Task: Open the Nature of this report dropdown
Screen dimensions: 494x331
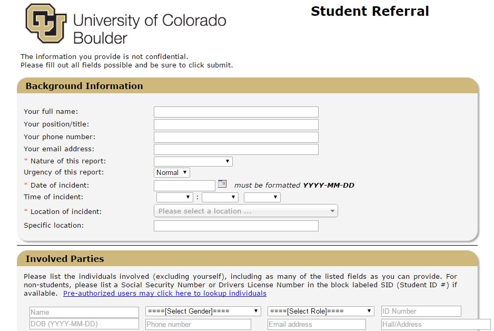Action: (193, 161)
